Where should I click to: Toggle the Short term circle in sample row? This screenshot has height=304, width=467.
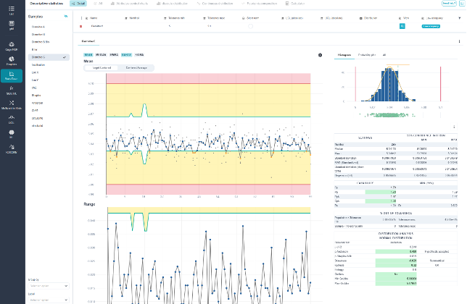coord(250,26)
